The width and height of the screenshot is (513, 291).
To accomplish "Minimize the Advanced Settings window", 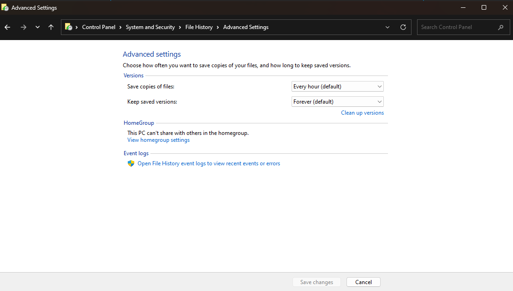I will pos(463,7).
